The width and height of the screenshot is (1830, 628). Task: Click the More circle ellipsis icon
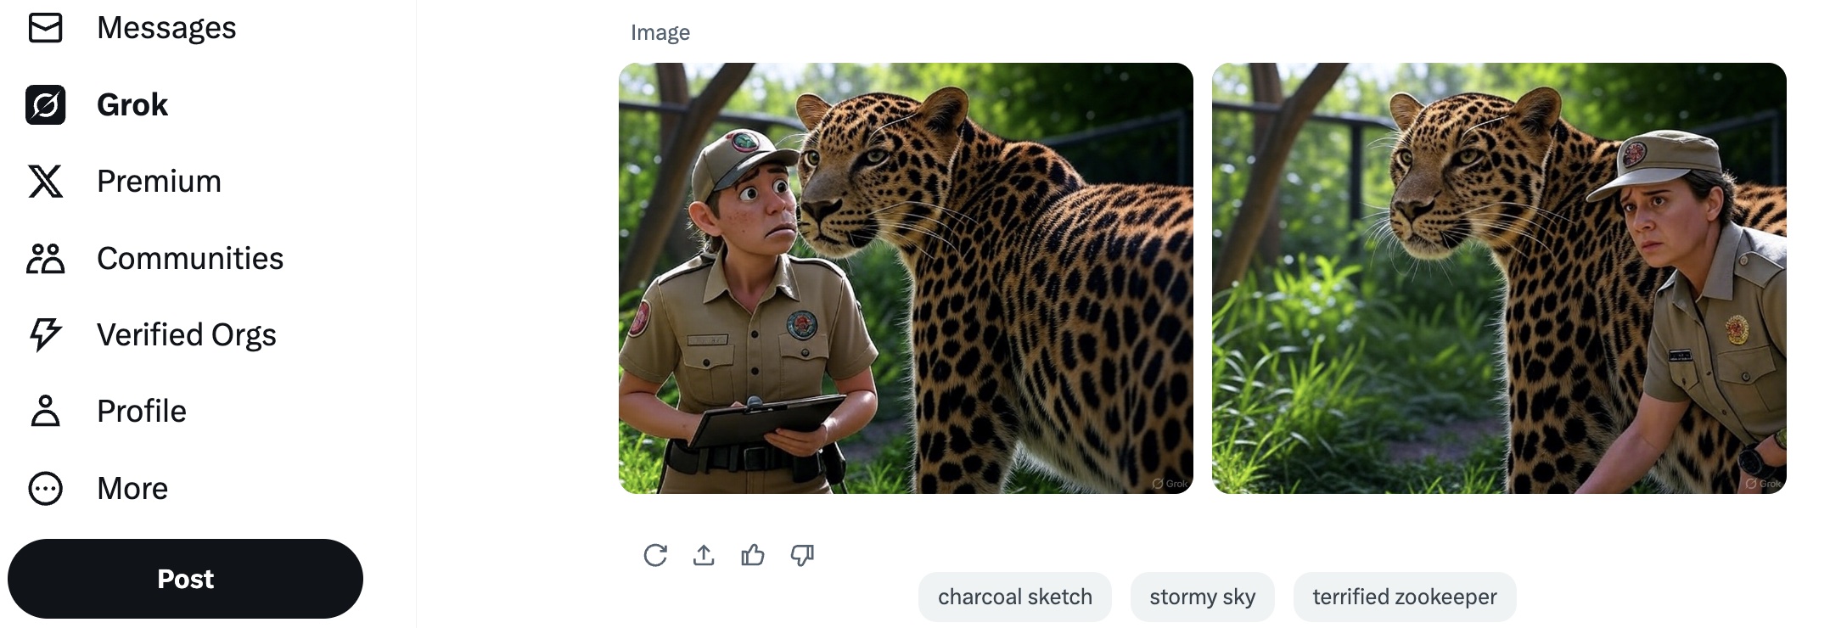tap(45, 489)
